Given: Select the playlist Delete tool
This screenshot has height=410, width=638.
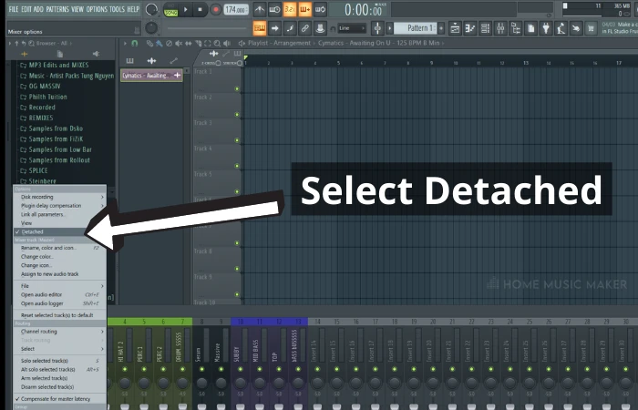Looking at the screenshot, I should coord(169,43).
